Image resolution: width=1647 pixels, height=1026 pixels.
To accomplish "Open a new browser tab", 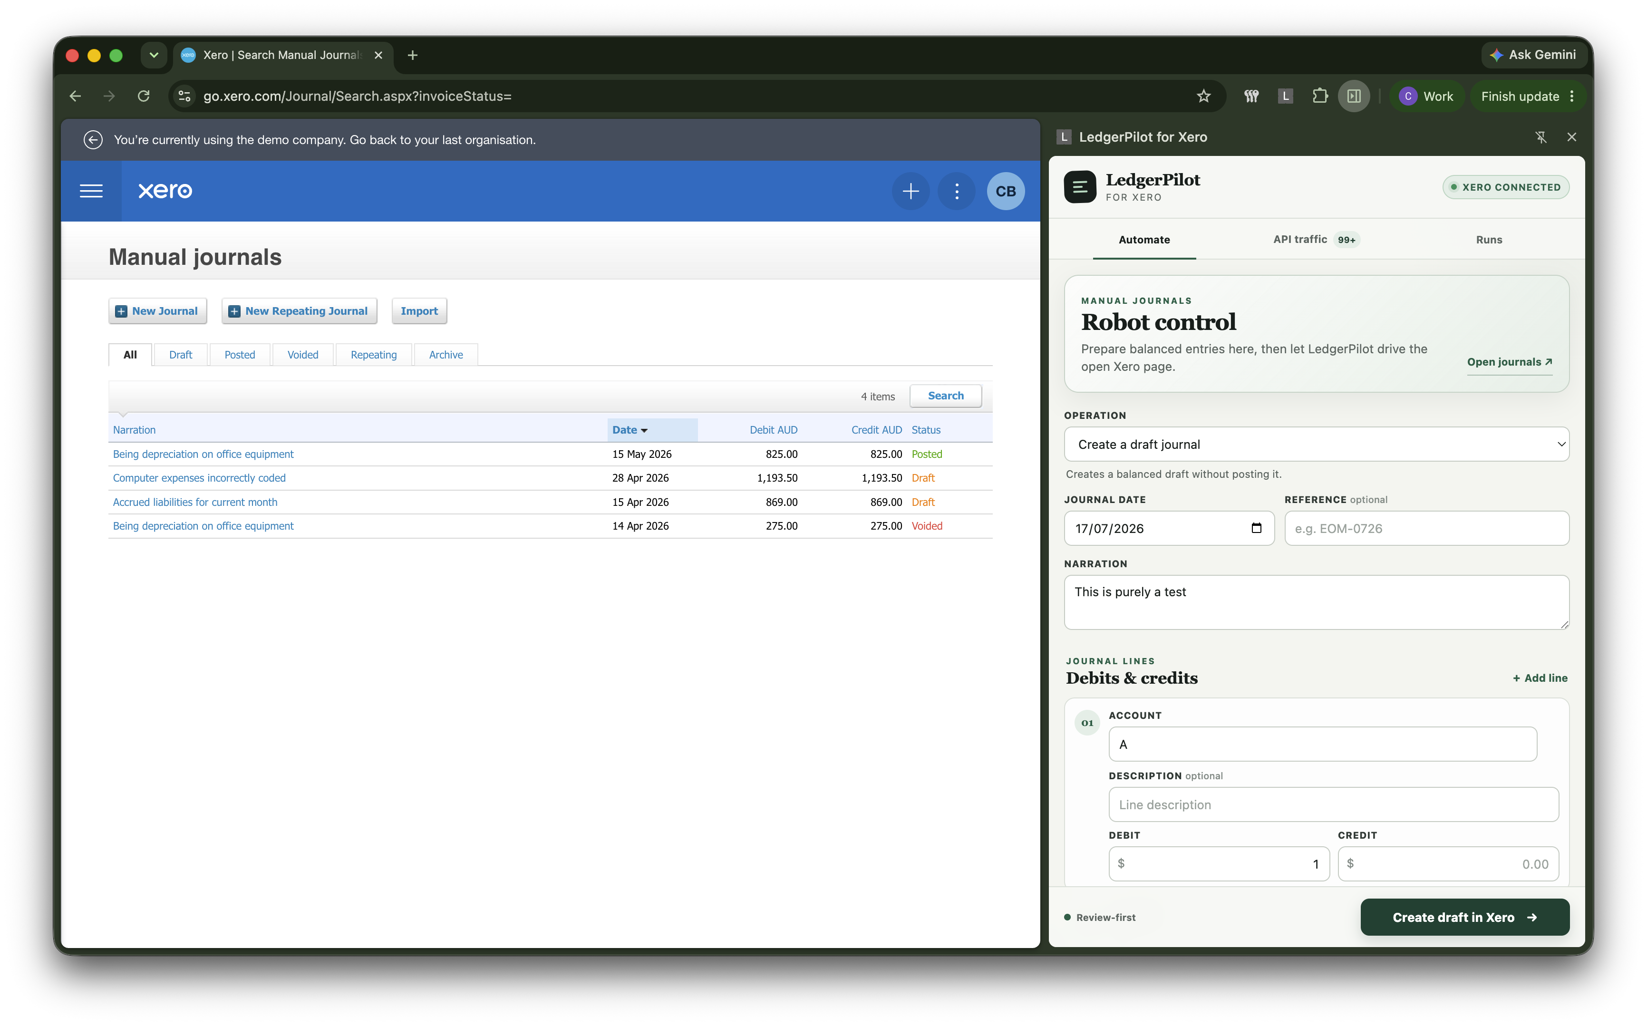I will [x=413, y=55].
